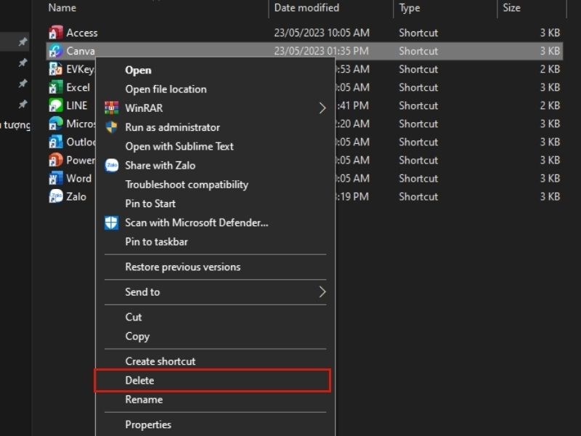Click the Word shortcut icon

(x=57, y=178)
